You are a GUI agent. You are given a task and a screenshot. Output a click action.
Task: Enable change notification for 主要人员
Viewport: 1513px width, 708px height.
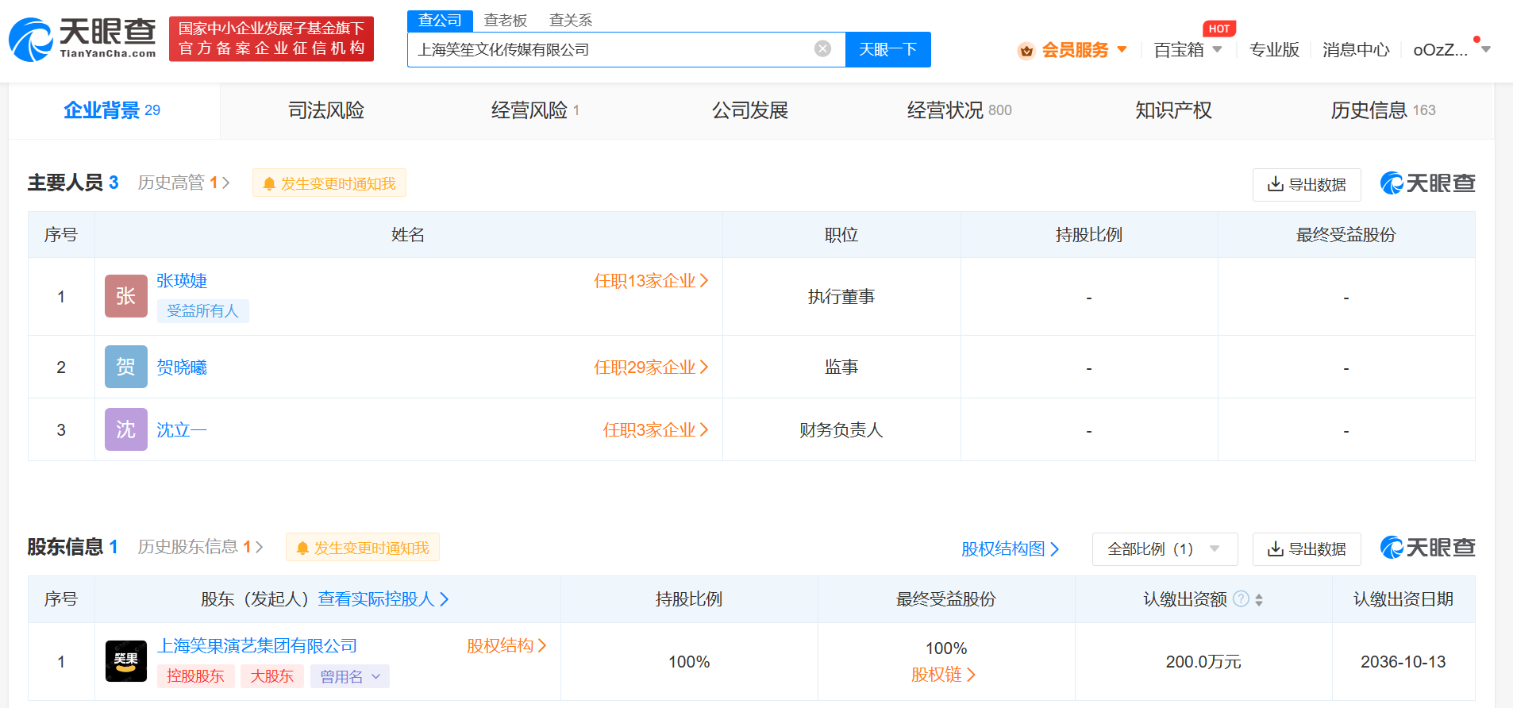coord(329,183)
